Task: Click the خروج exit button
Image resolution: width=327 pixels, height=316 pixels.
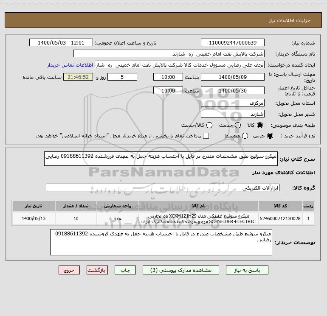Action: click(69, 270)
